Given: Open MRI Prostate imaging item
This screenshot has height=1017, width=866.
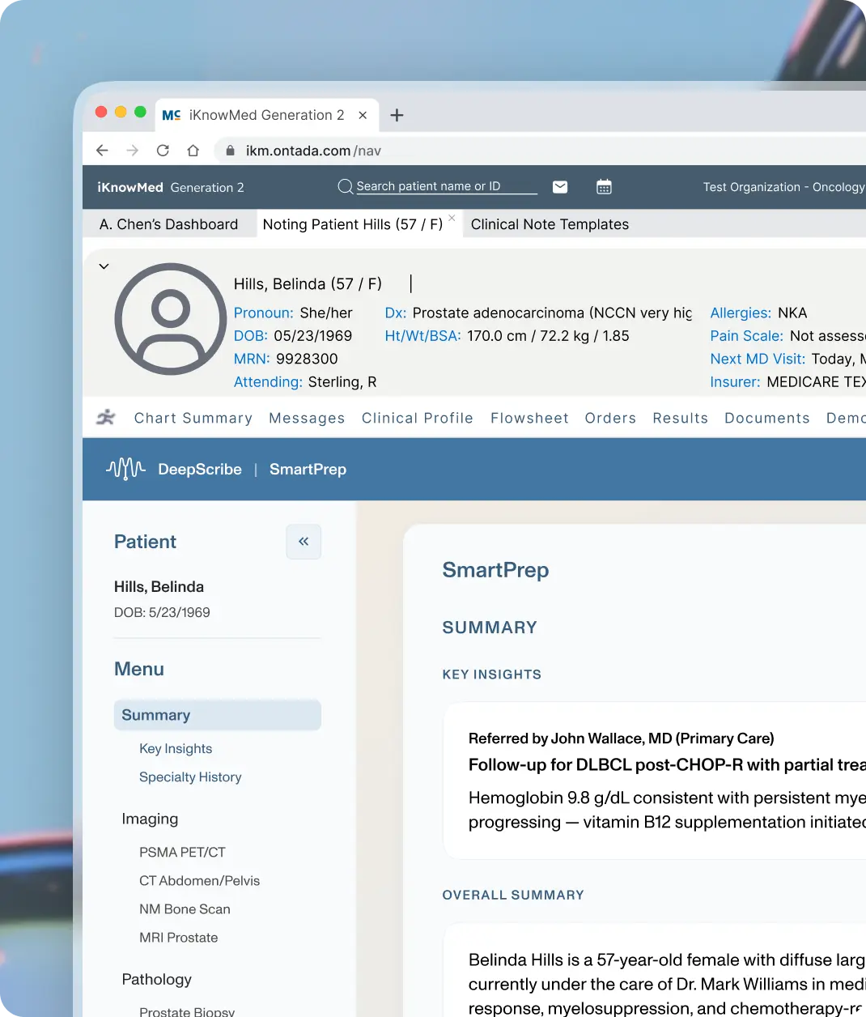Looking at the screenshot, I should [x=178, y=938].
